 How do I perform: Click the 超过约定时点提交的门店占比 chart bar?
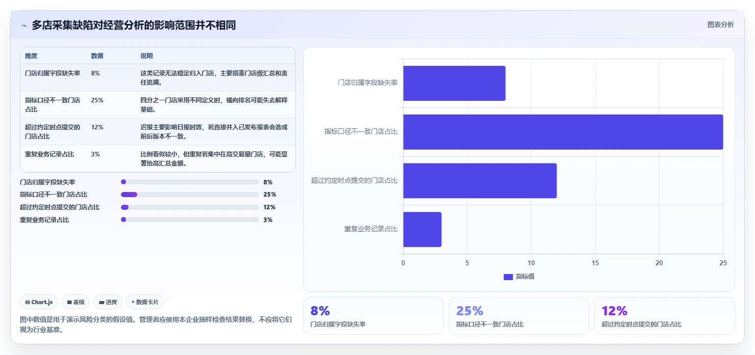click(x=480, y=180)
